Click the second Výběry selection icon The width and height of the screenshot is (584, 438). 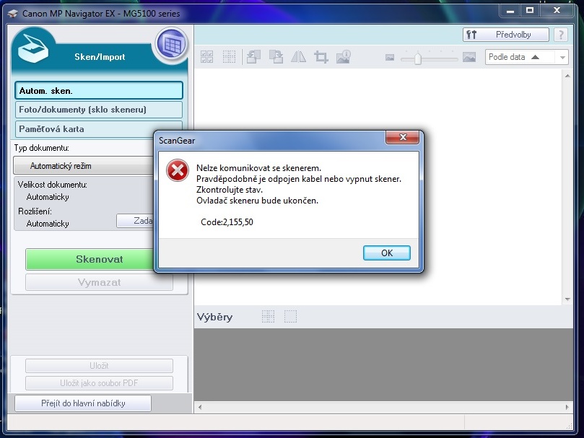(290, 317)
